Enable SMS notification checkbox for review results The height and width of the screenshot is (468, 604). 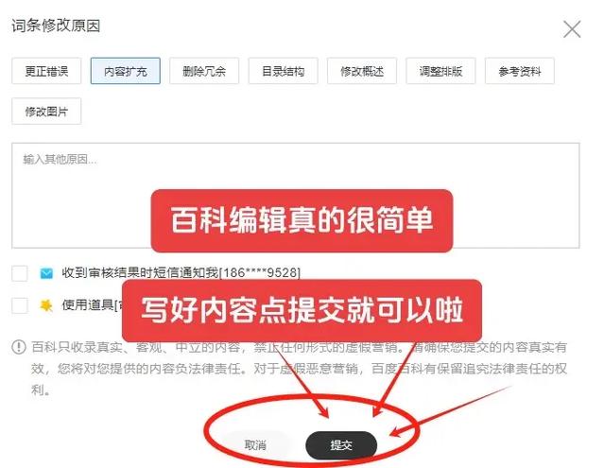click(20, 273)
